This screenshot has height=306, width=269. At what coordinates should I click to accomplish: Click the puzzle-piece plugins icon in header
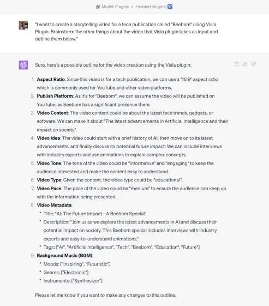(98, 7)
